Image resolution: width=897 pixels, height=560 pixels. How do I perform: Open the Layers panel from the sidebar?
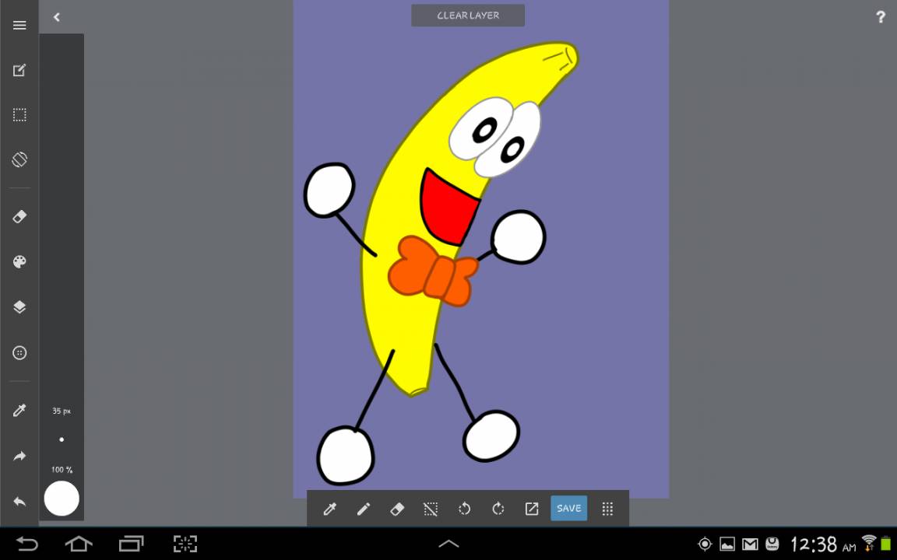(19, 306)
